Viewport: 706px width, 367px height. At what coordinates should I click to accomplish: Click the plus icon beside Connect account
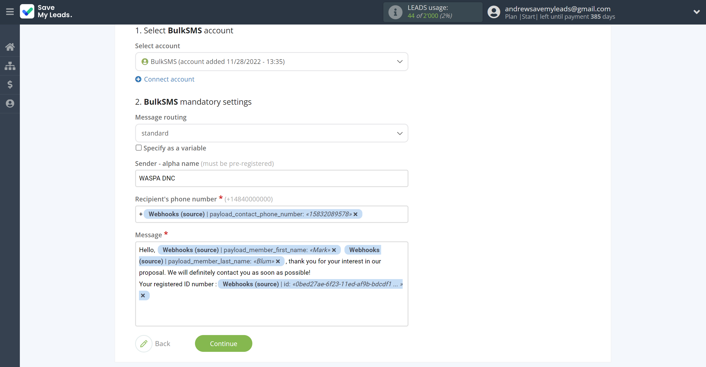pos(138,79)
